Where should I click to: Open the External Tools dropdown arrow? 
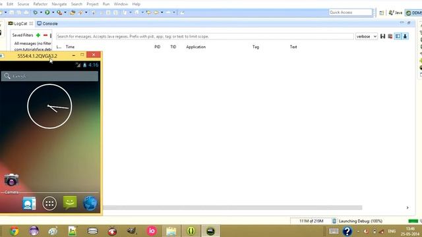pos(65,13)
